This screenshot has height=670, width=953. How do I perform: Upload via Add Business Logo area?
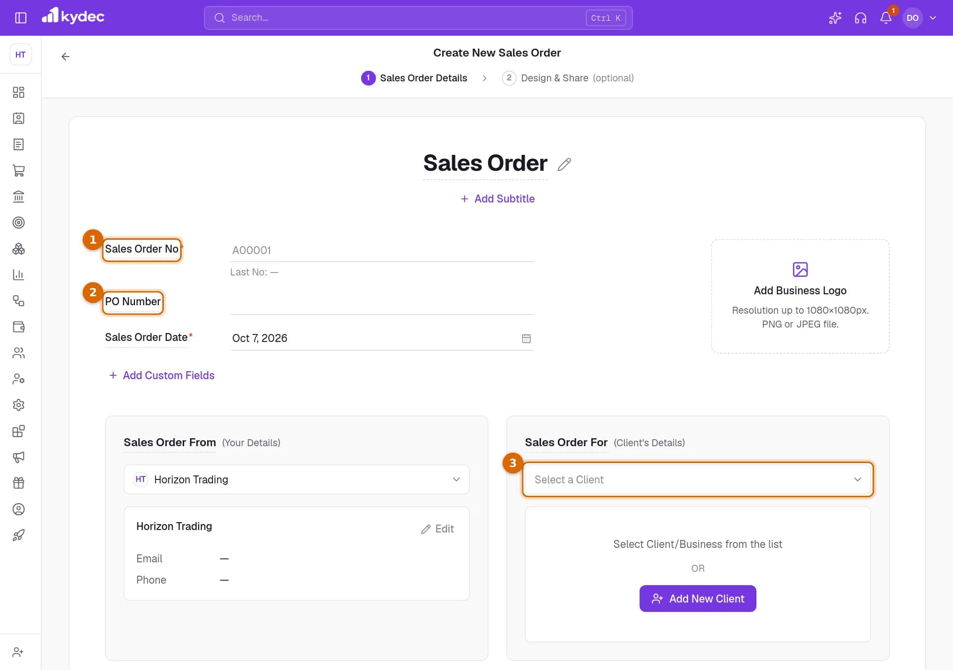tap(800, 296)
